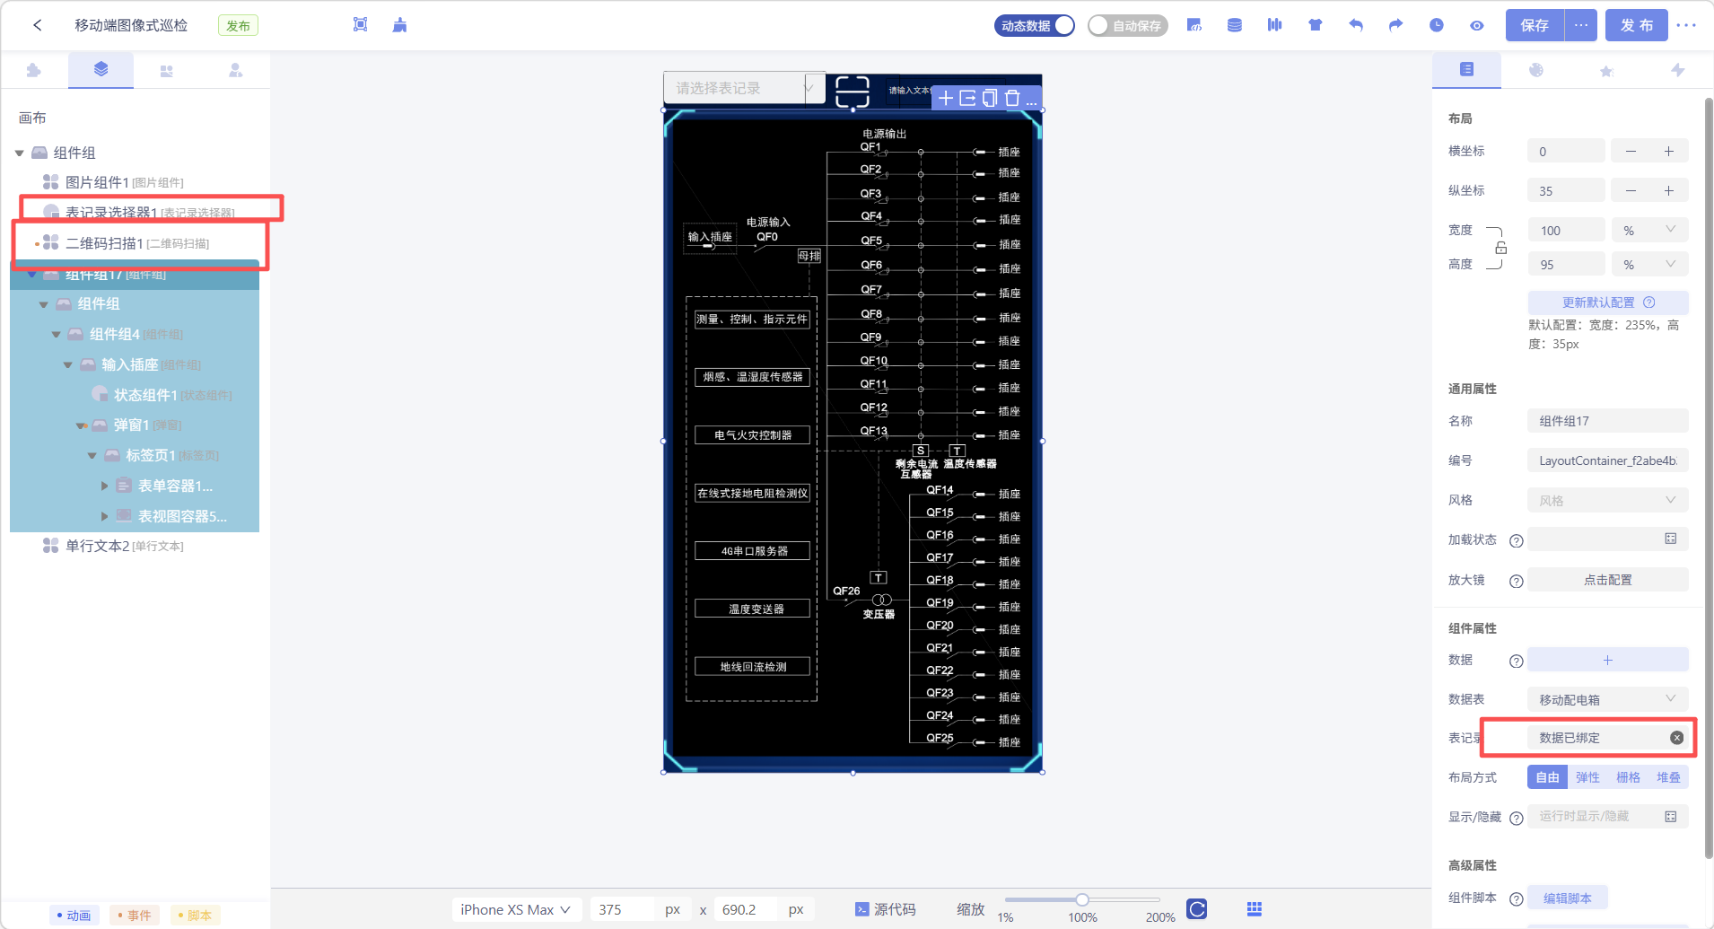Image resolution: width=1714 pixels, height=929 pixels.
Task: Click the 更新默认配置 button
Action: point(1606,302)
